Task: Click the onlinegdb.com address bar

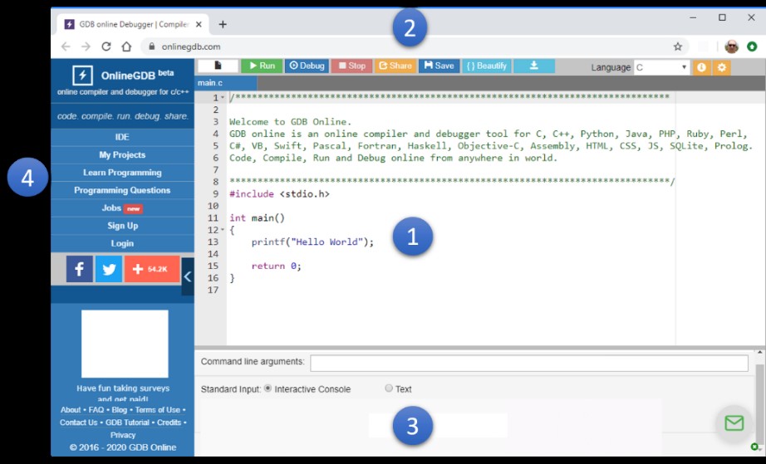Action: 415,46
